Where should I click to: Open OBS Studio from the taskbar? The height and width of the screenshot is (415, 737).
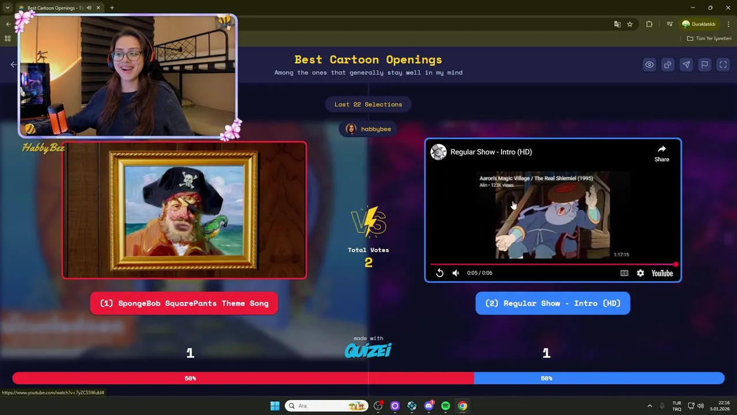(x=378, y=406)
